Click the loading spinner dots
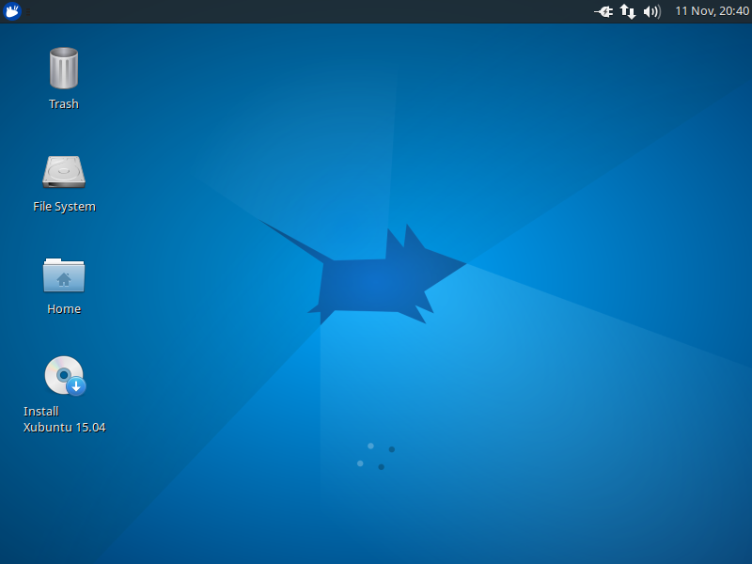 [376, 456]
